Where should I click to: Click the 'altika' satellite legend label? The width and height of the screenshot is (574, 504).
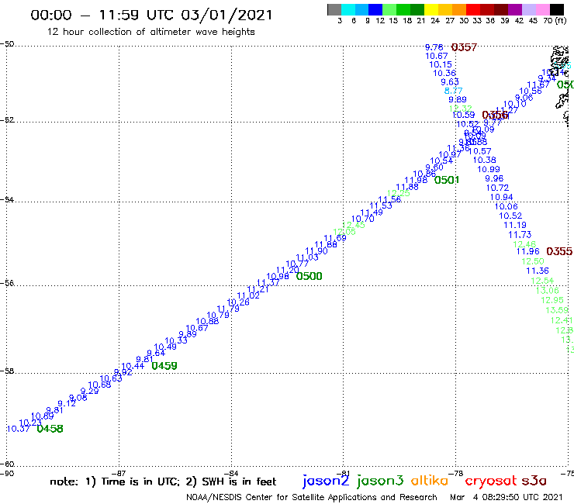(430, 481)
